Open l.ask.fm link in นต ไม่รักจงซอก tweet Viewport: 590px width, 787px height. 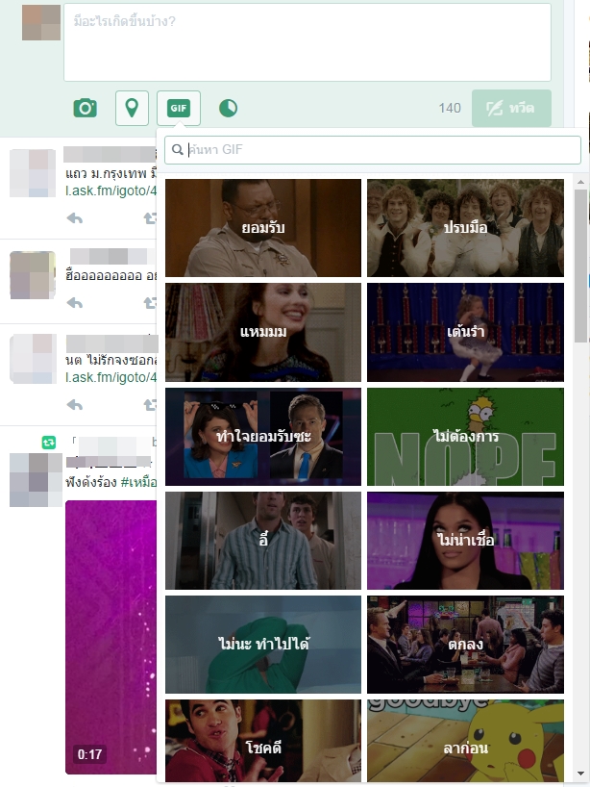(x=111, y=377)
